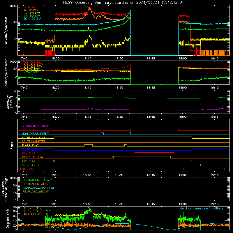
Task: Click the 'ATTENUATOR_STATE' flag label
Action: coord(35,126)
